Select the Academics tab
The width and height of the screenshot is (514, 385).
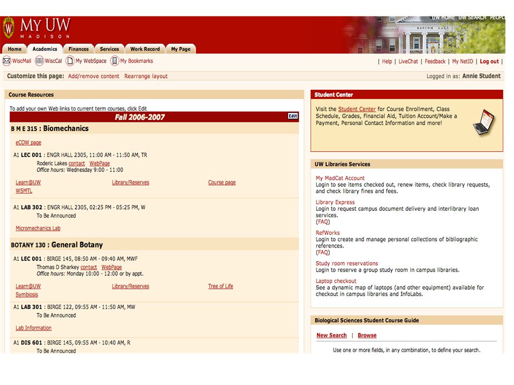pyautogui.click(x=44, y=49)
